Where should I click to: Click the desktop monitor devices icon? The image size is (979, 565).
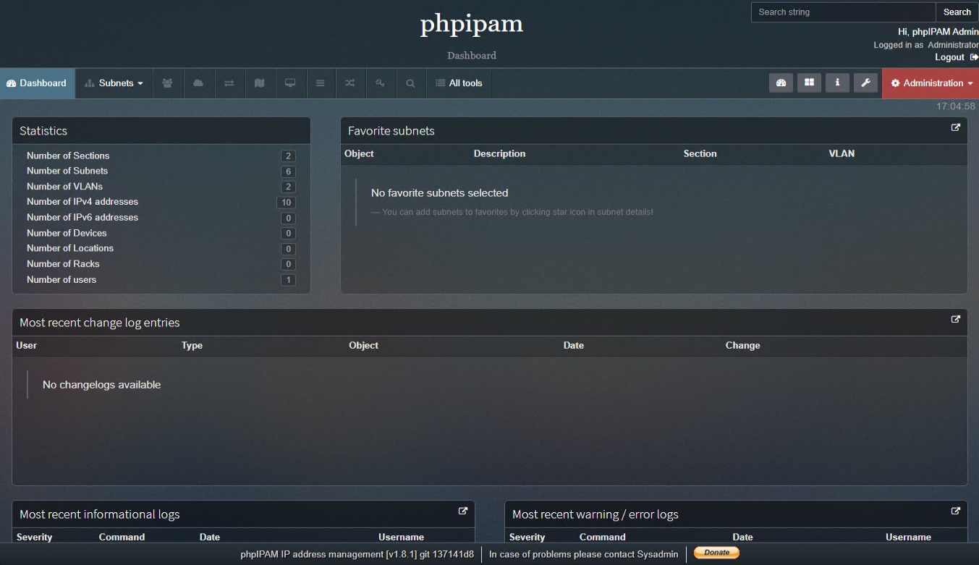pyautogui.click(x=290, y=83)
